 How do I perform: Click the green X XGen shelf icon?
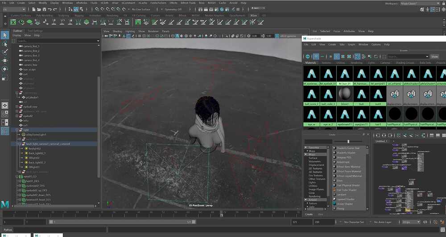click(x=13, y=22)
